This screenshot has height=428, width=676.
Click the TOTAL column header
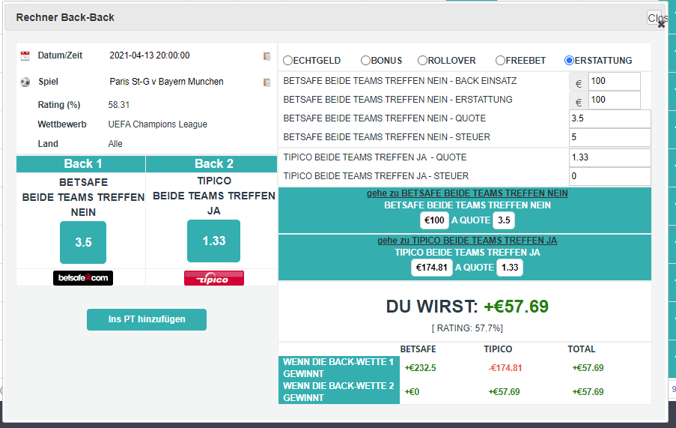coord(581,349)
